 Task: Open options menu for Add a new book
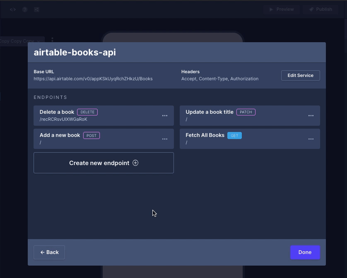click(165, 139)
